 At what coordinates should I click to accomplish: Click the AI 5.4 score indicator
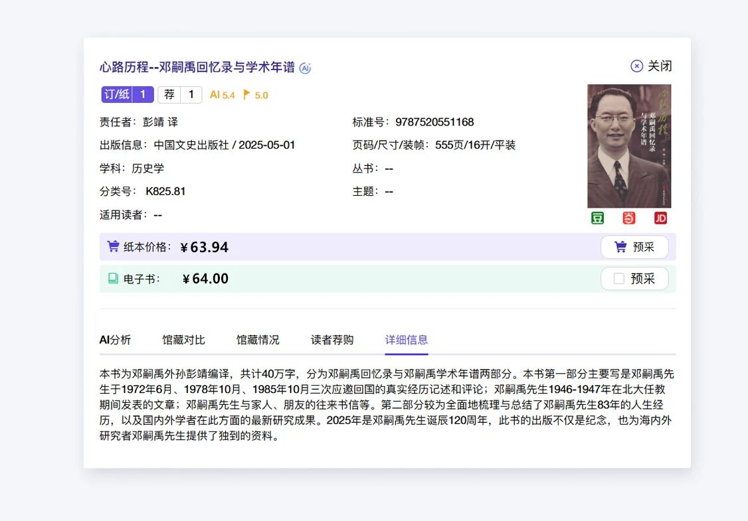(222, 95)
